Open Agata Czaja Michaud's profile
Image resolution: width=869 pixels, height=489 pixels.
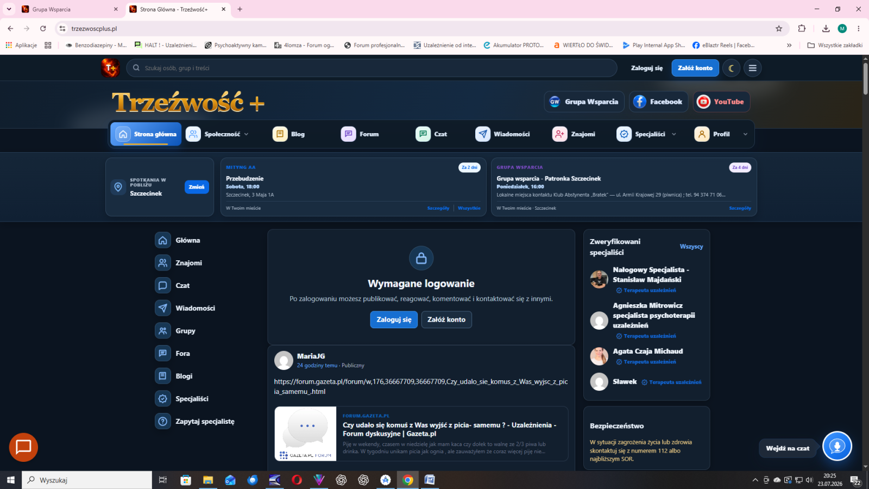pyautogui.click(x=648, y=351)
